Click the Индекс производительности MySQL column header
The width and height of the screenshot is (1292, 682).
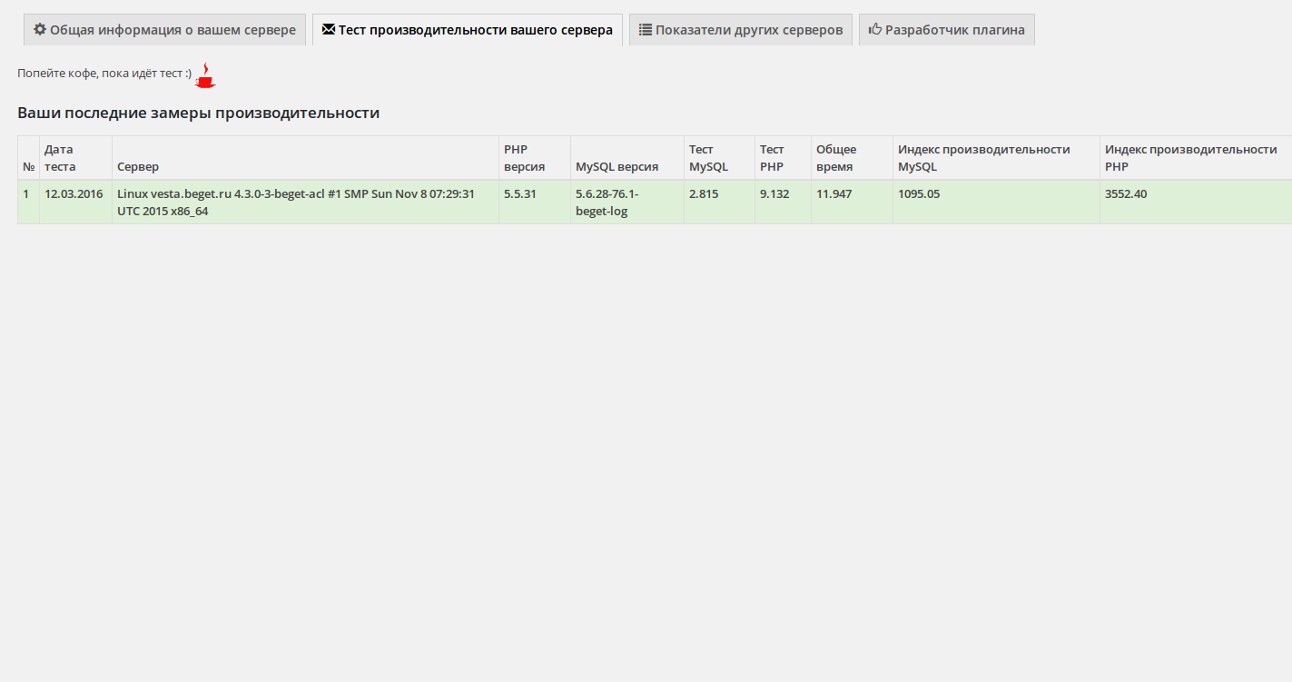coord(983,158)
